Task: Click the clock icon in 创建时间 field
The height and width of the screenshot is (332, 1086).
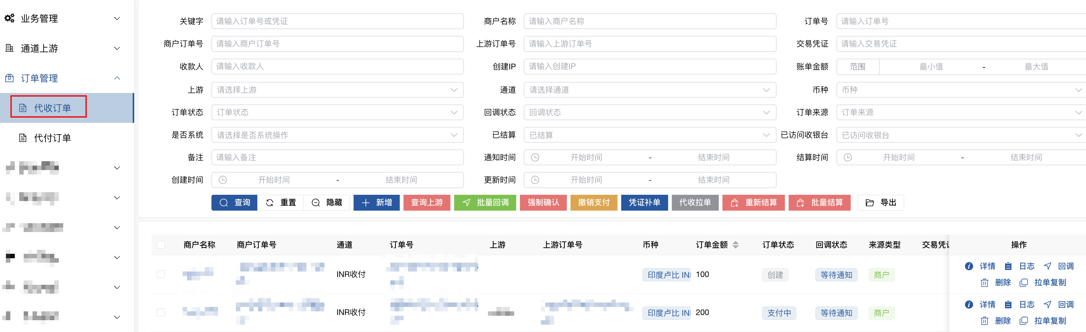Action: (223, 180)
